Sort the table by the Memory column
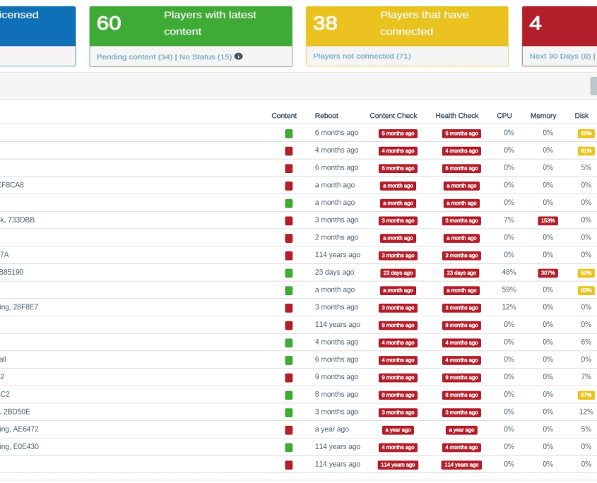 click(543, 116)
